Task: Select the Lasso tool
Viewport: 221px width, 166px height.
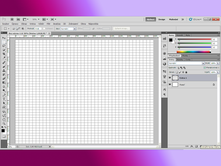Action: click(x=4, y=46)
